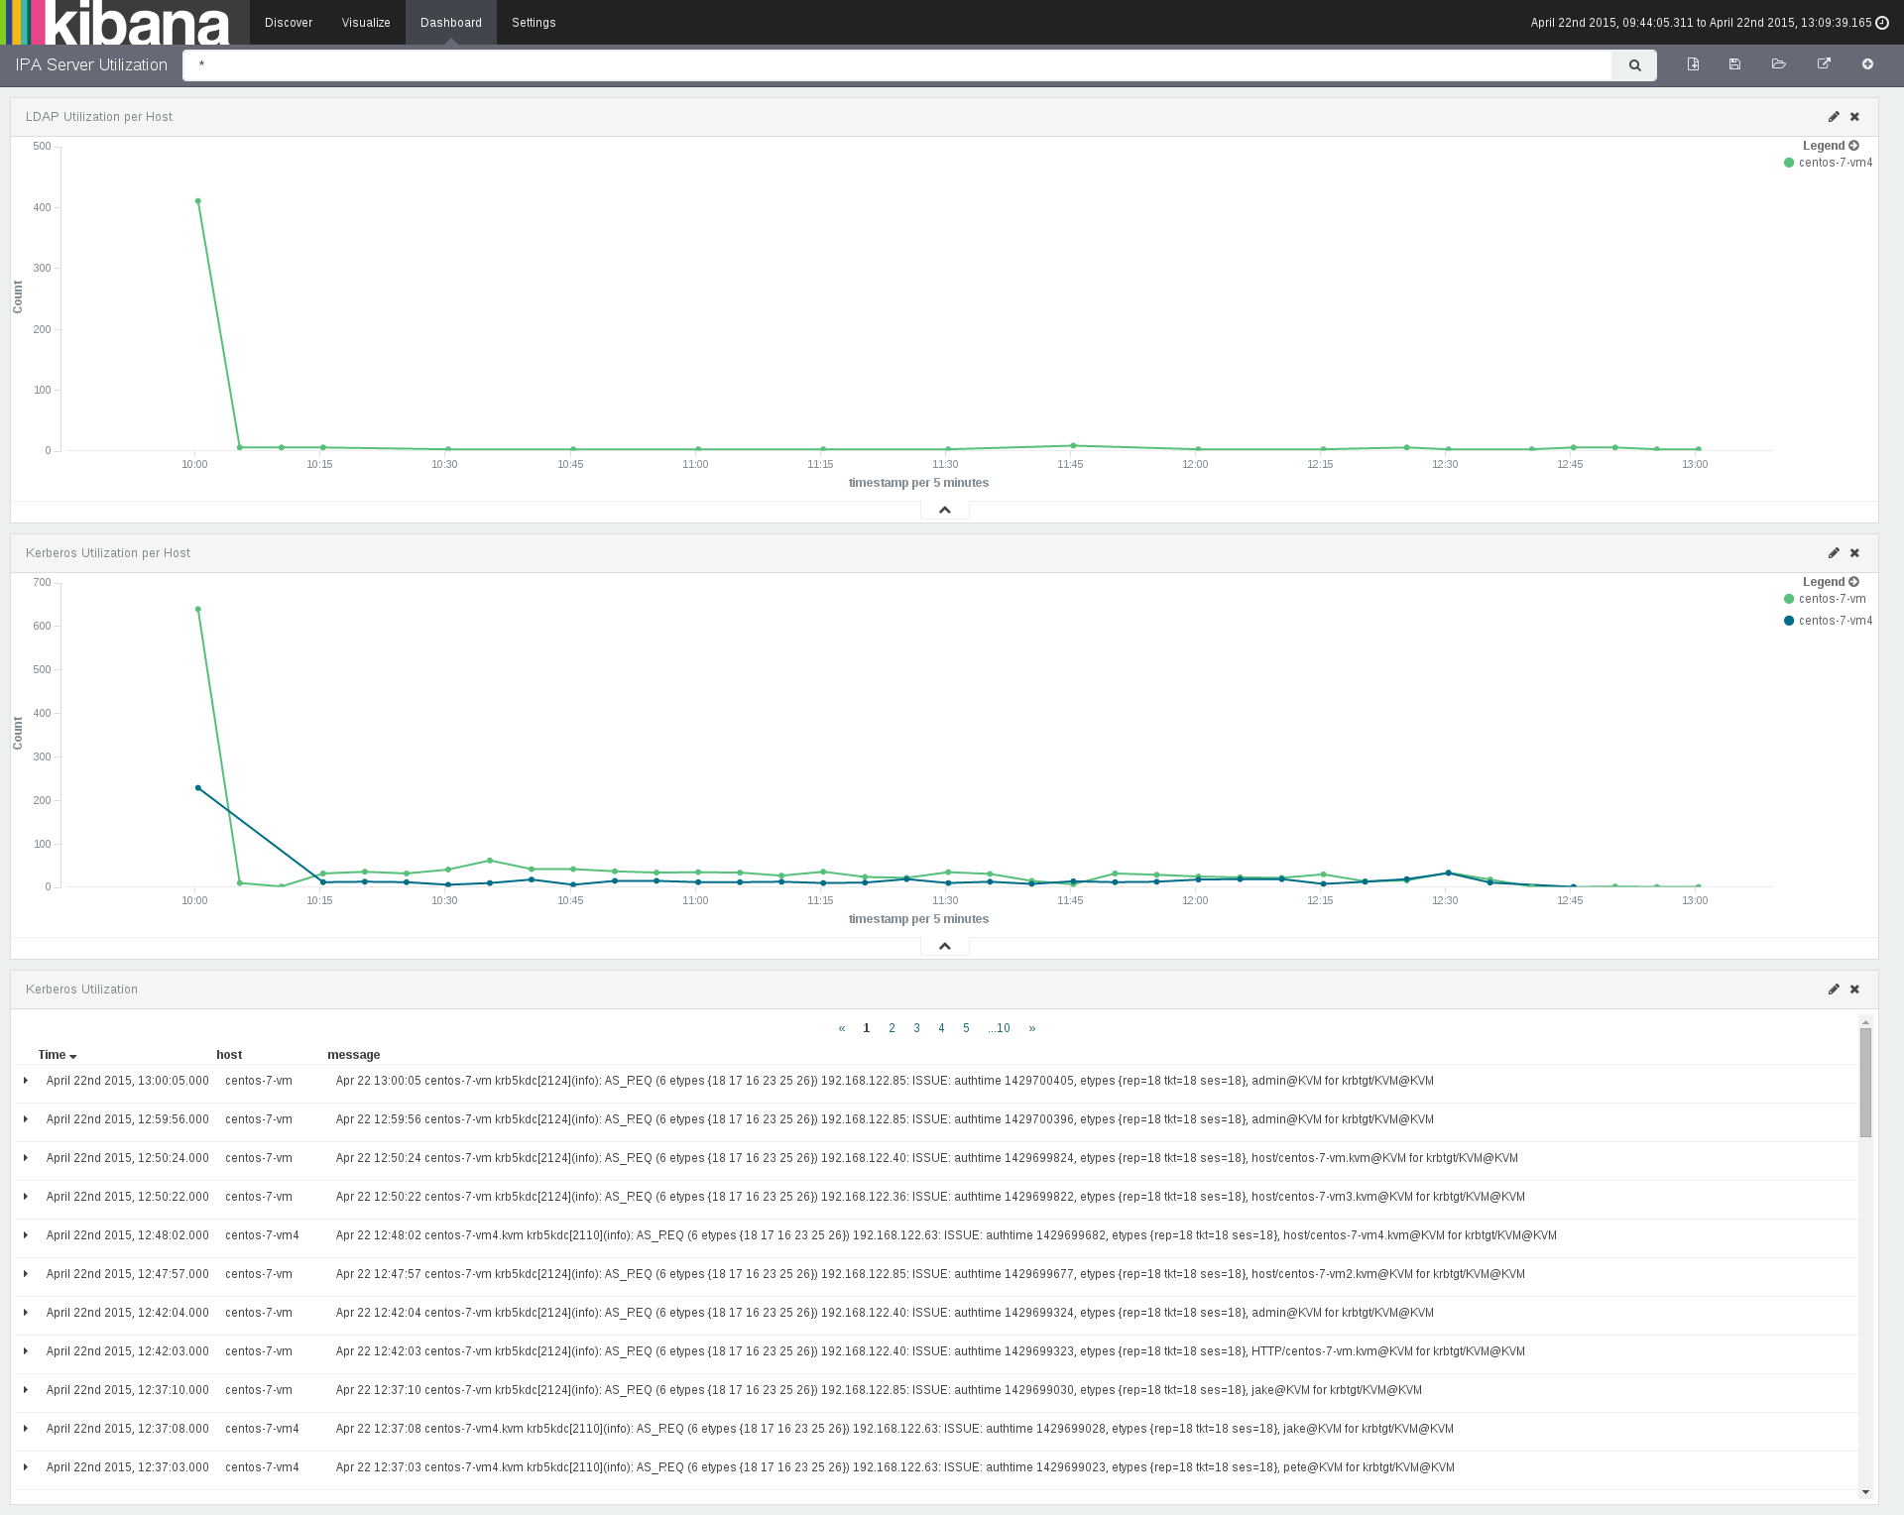Image resolution: width=1904 pixels, height=1515 pixels.
Task: Toggle the LDAP chart Legend arrow
Action: pos(1853,146)
